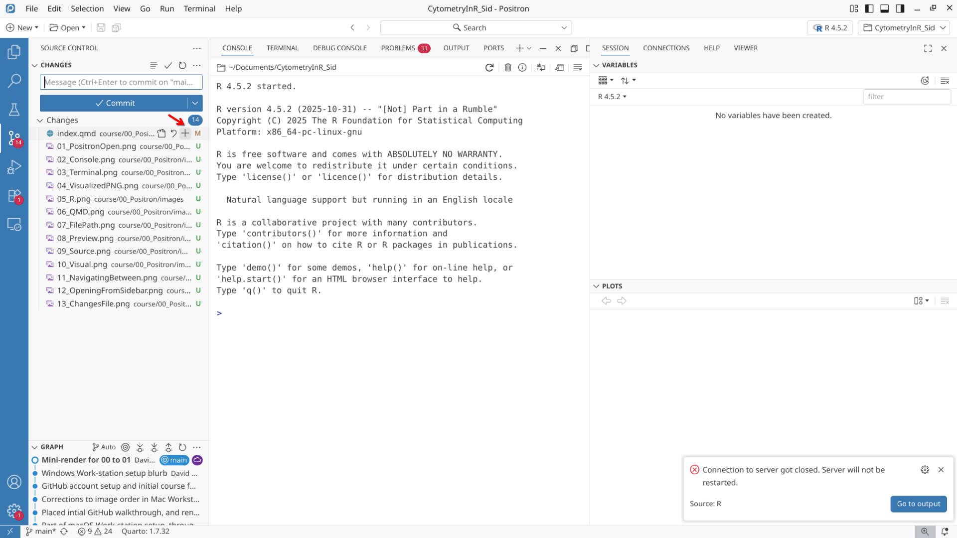Click the commit message input field
Screen dimensions: 957x538
click(x=121, y=82)
